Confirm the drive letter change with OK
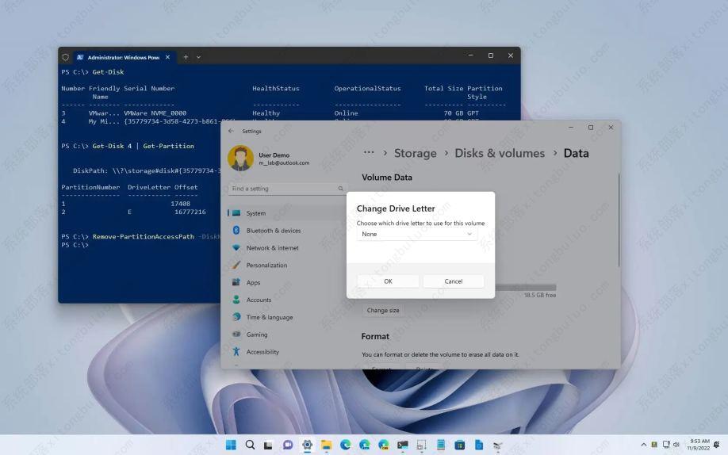The width and height of the screenshot is (728, 455). point(388,281)
